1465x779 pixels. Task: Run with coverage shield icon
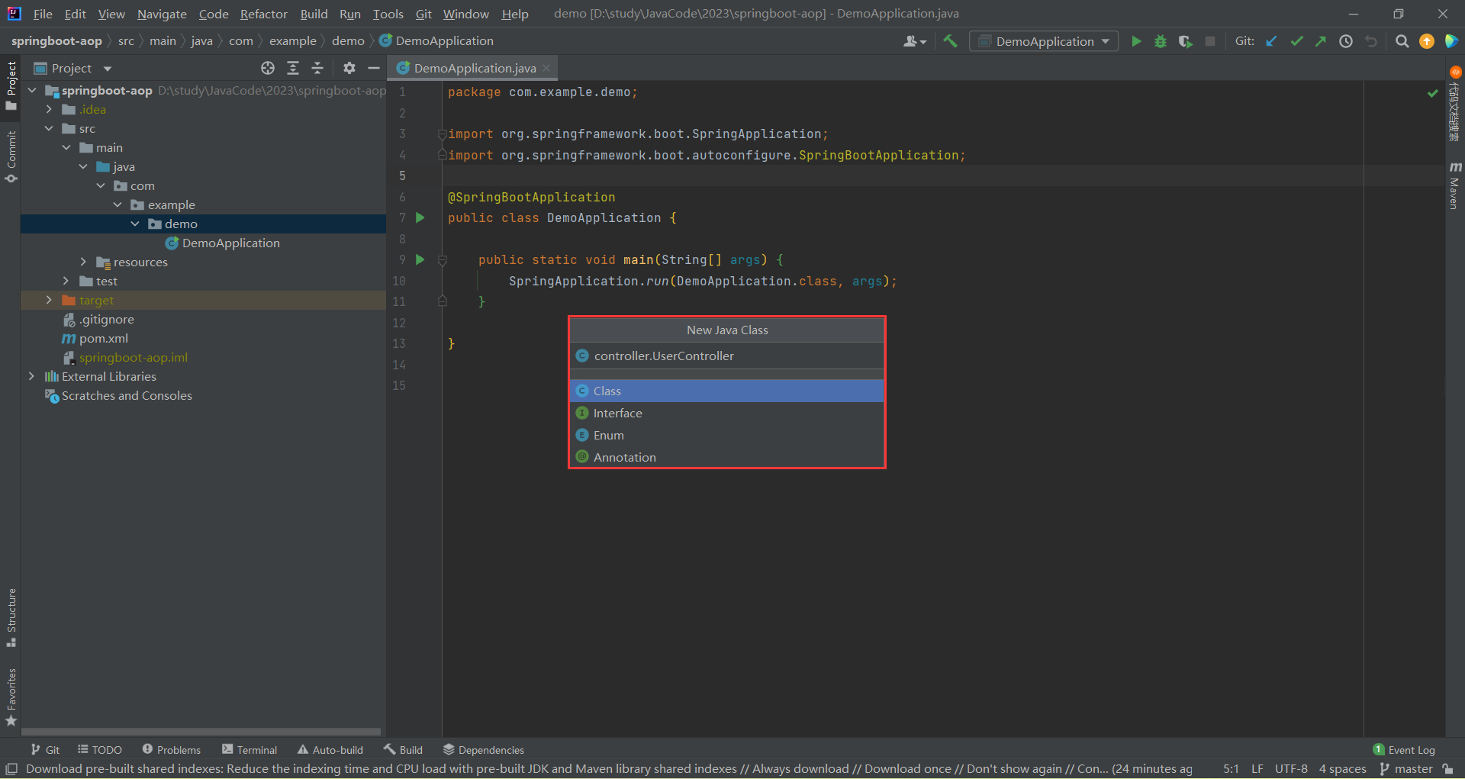1185,41
